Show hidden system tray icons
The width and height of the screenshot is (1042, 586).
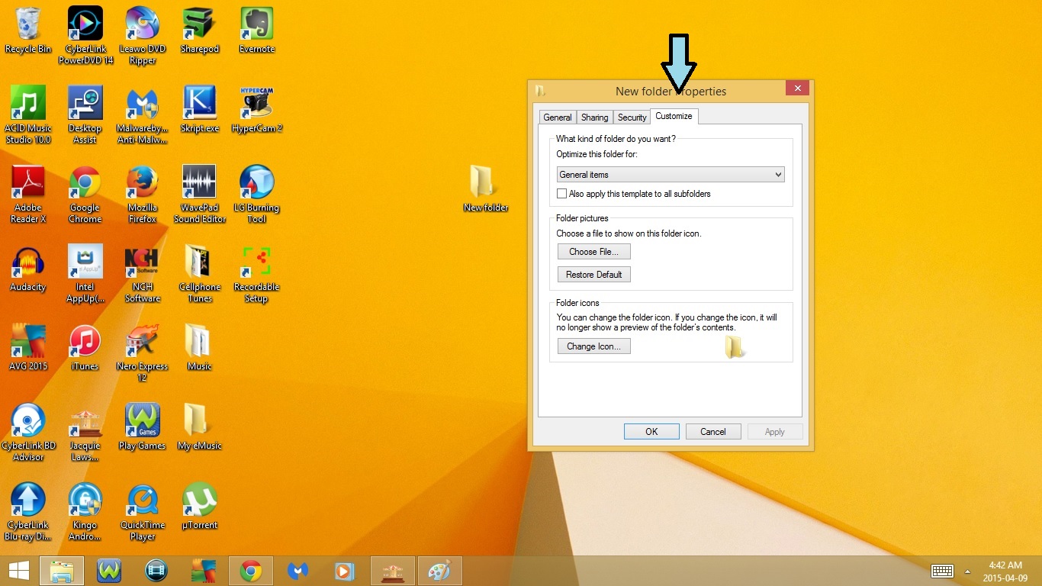pos(967,572)
